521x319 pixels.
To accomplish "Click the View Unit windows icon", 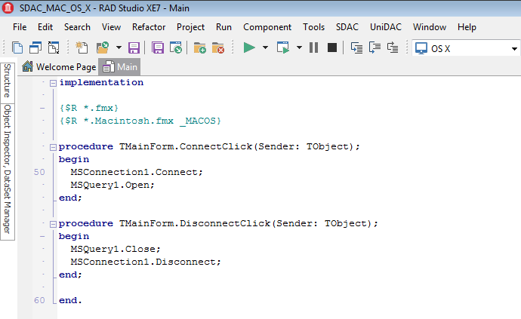I will click(35, 48).
